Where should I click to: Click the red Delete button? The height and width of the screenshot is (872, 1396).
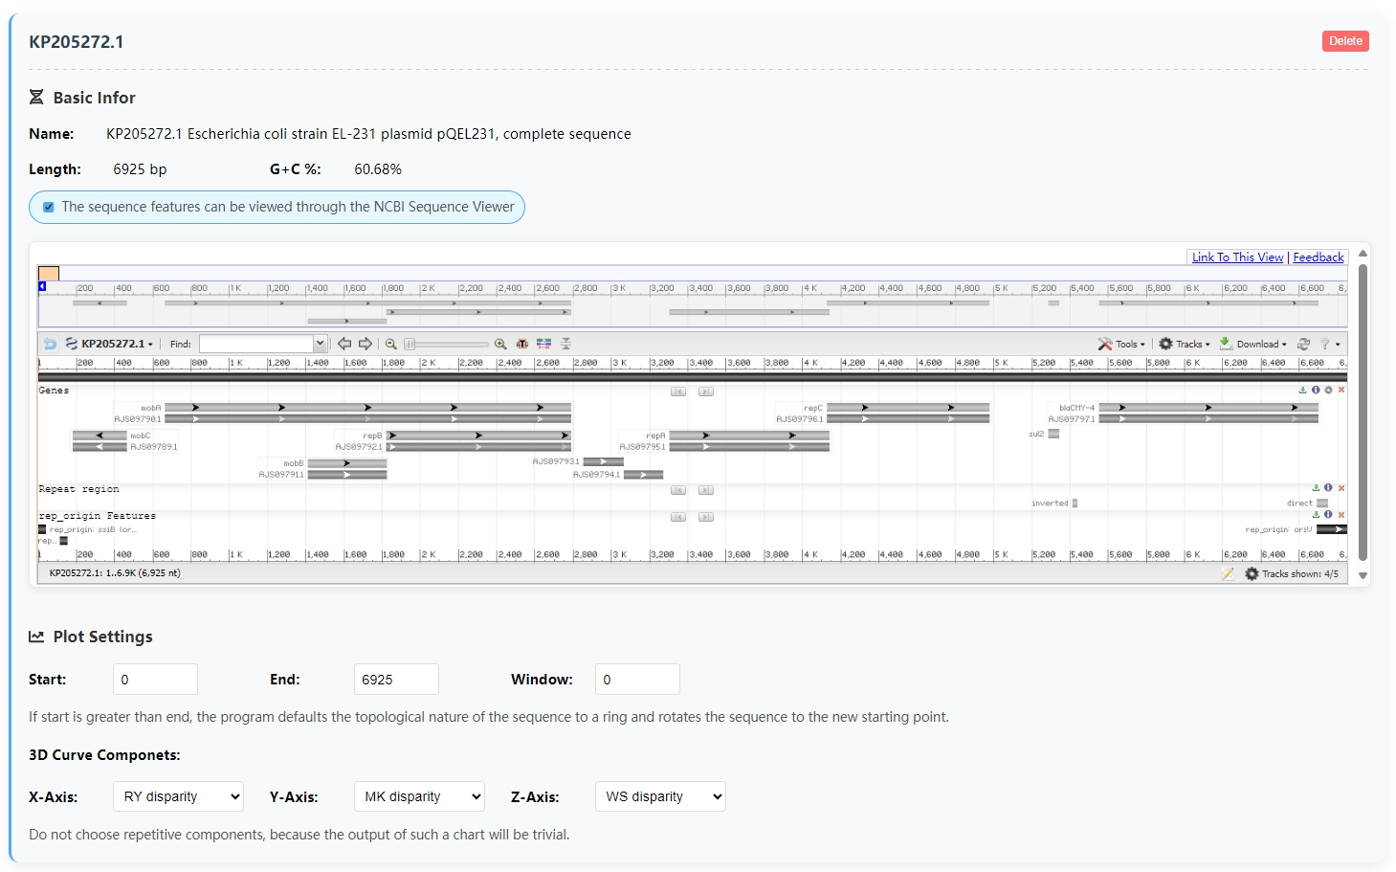[1345, 41]
